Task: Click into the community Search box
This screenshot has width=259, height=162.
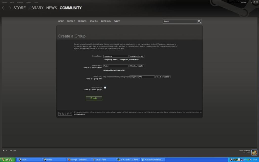Action: 180,21
